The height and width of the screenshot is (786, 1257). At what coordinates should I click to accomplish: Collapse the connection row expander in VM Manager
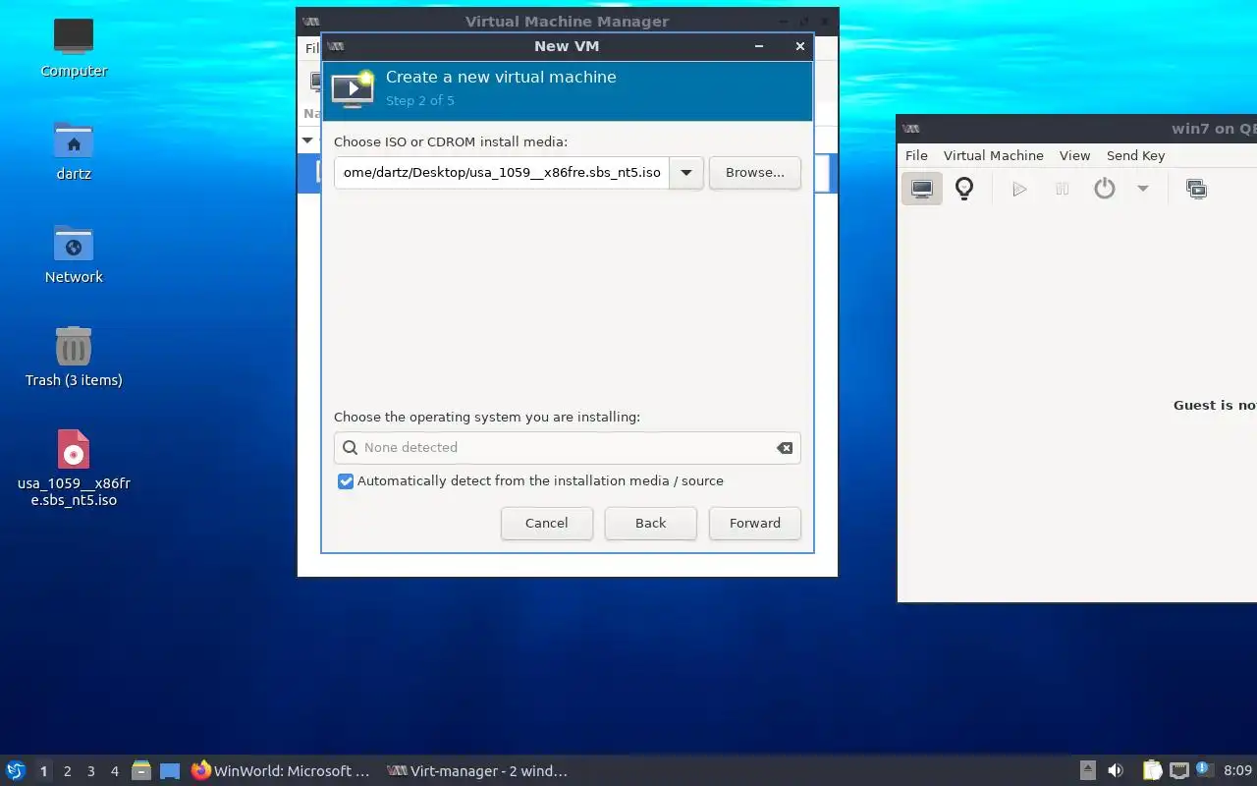(x=307, y=140)
